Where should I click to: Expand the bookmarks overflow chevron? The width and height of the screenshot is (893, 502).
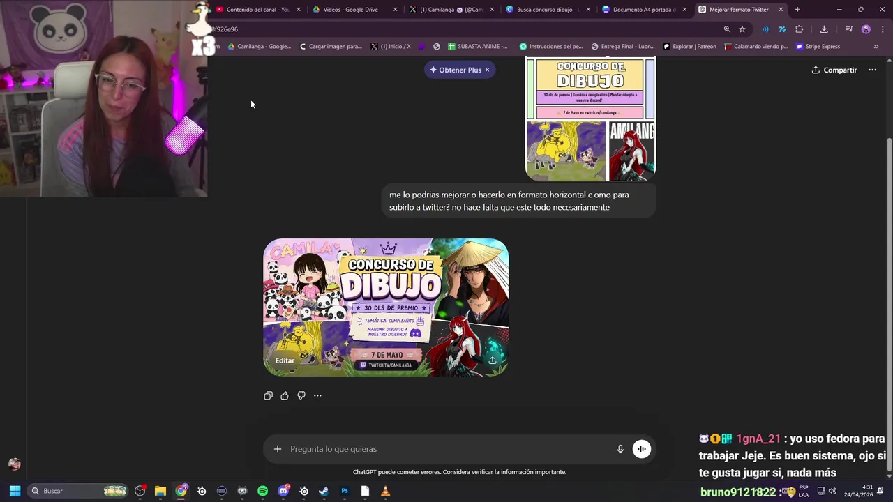876,47
